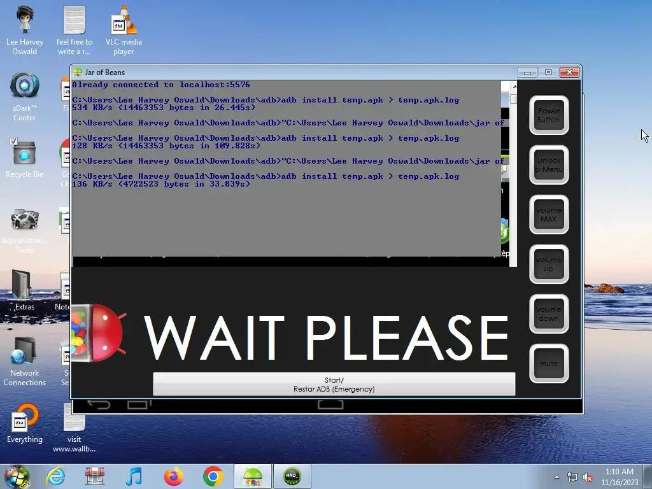This screenshot has width=652, height=489.
Task: Minimize the Jar of Beans window
Action: 527,73
